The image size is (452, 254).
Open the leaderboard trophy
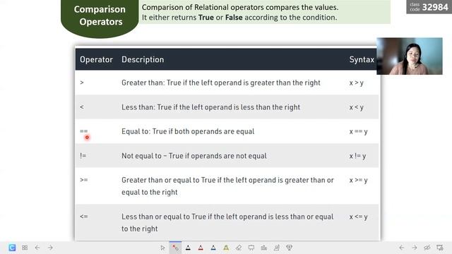pyautogui.click(x=289, y=248)
